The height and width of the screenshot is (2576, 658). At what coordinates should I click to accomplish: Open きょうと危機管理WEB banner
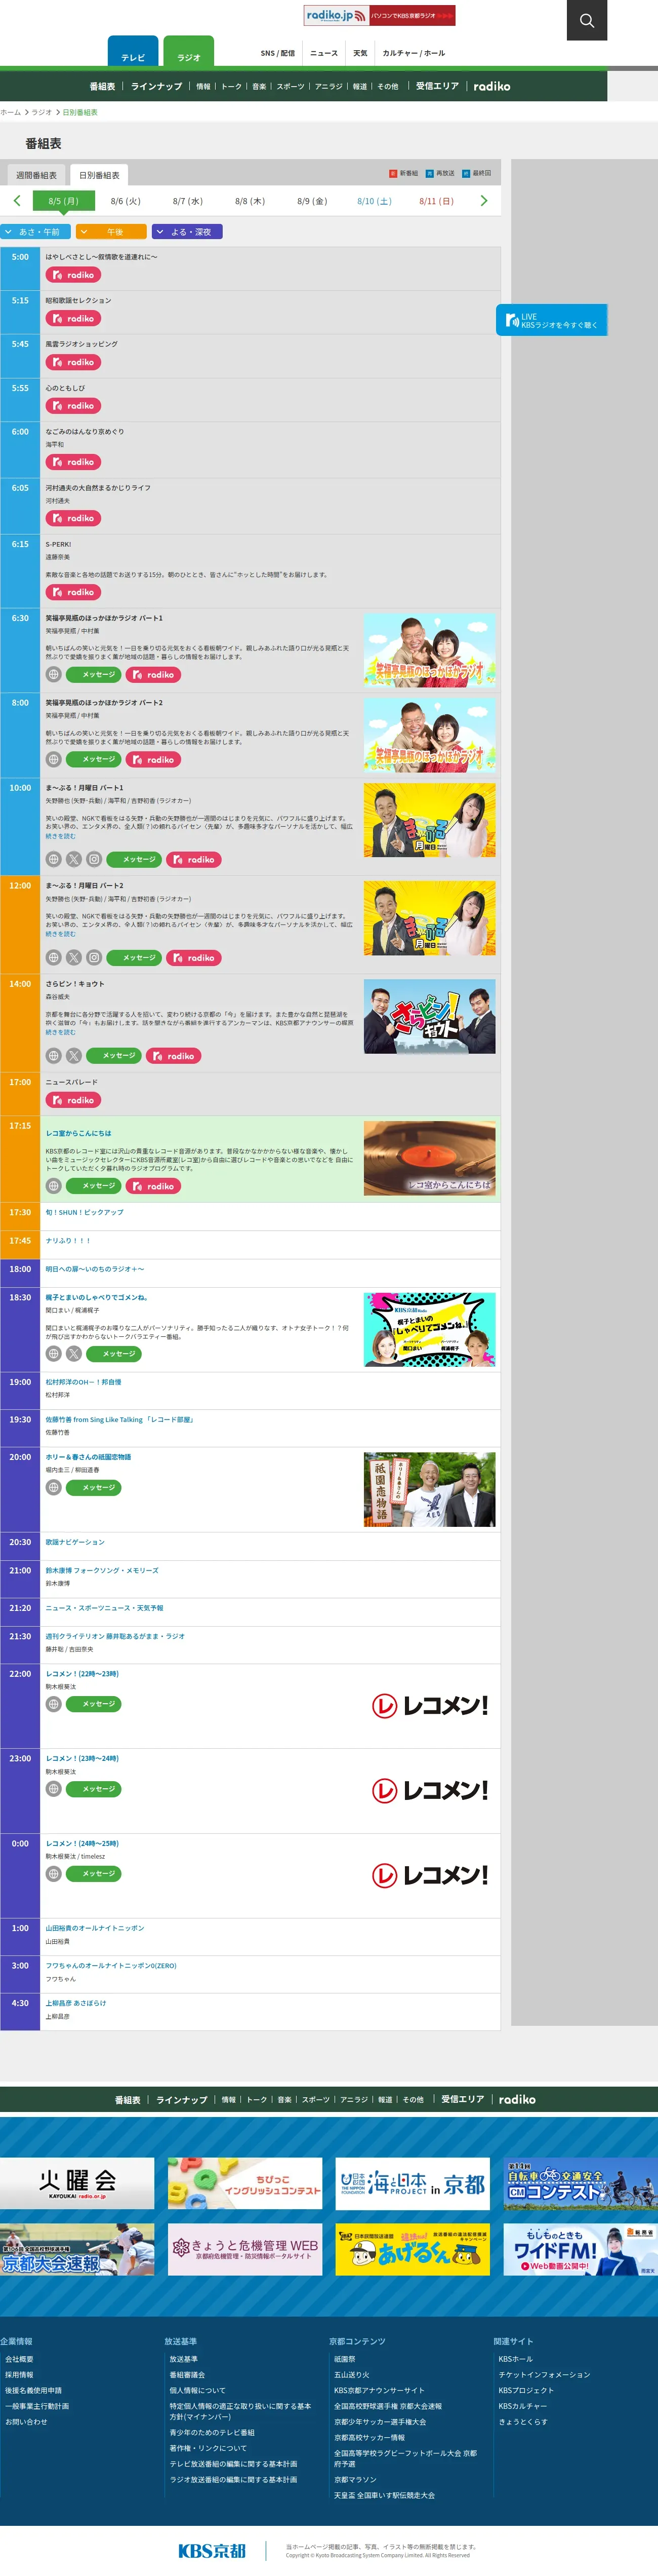click(244, 2249)
